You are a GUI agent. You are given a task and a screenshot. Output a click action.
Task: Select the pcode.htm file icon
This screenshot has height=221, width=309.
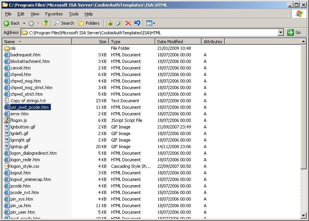coord(7,186)
